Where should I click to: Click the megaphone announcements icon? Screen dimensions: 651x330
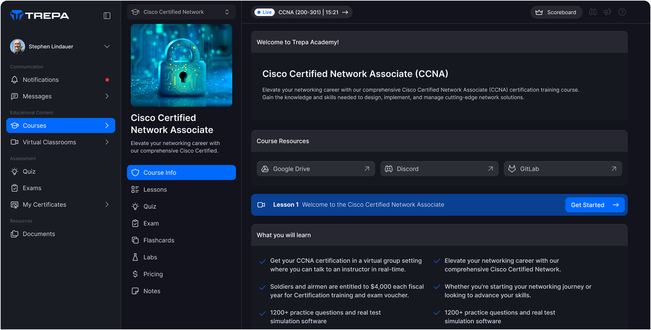click(607, 12)
